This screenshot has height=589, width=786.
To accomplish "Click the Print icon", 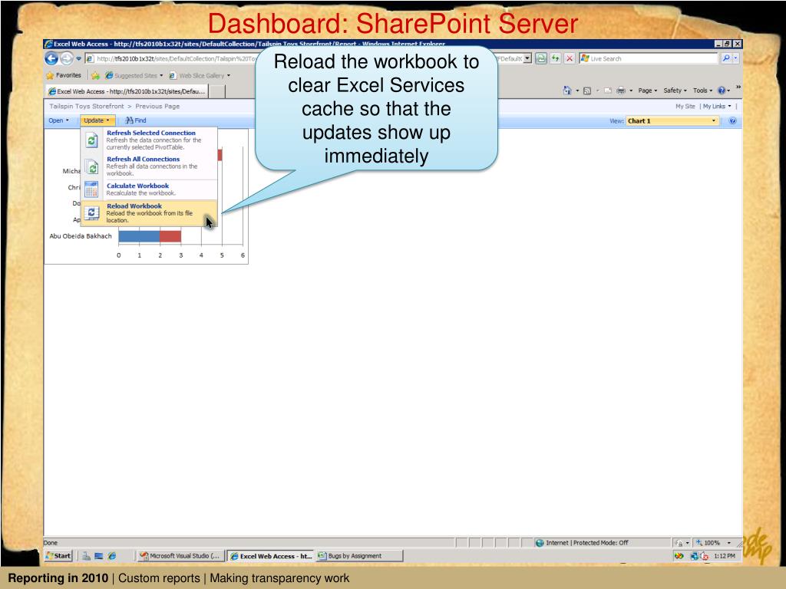I will coord(621,90).
